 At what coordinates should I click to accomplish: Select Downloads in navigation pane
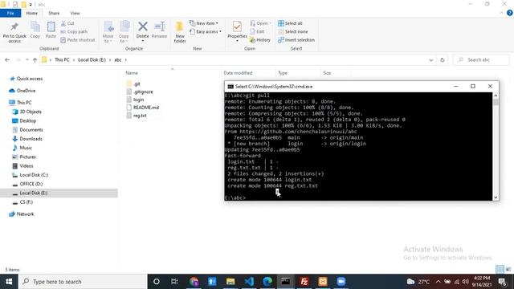(27, 139)
